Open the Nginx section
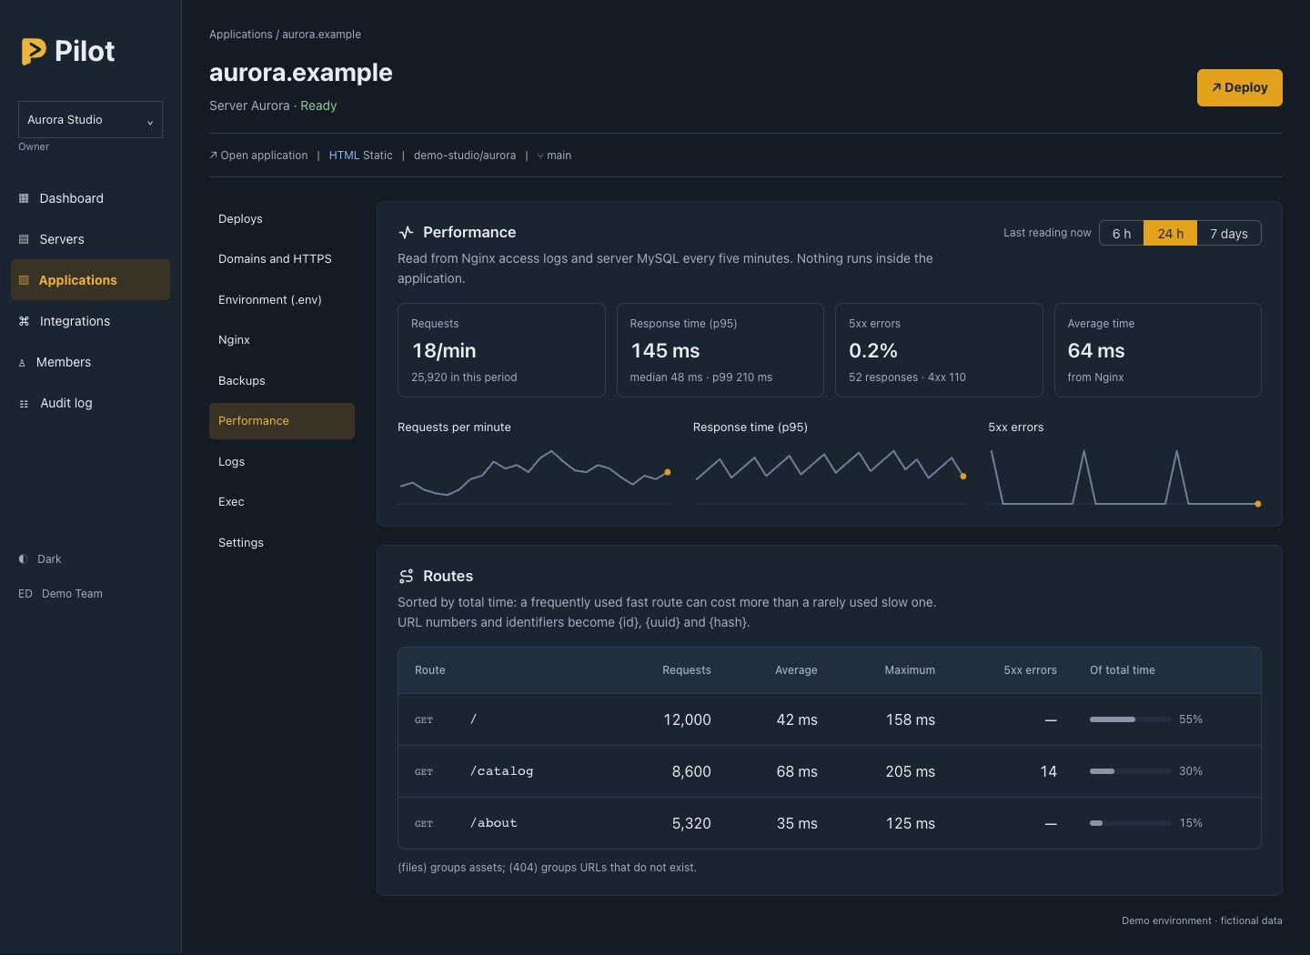Viewport: 1310px width, 955px height. pos(282,340)
